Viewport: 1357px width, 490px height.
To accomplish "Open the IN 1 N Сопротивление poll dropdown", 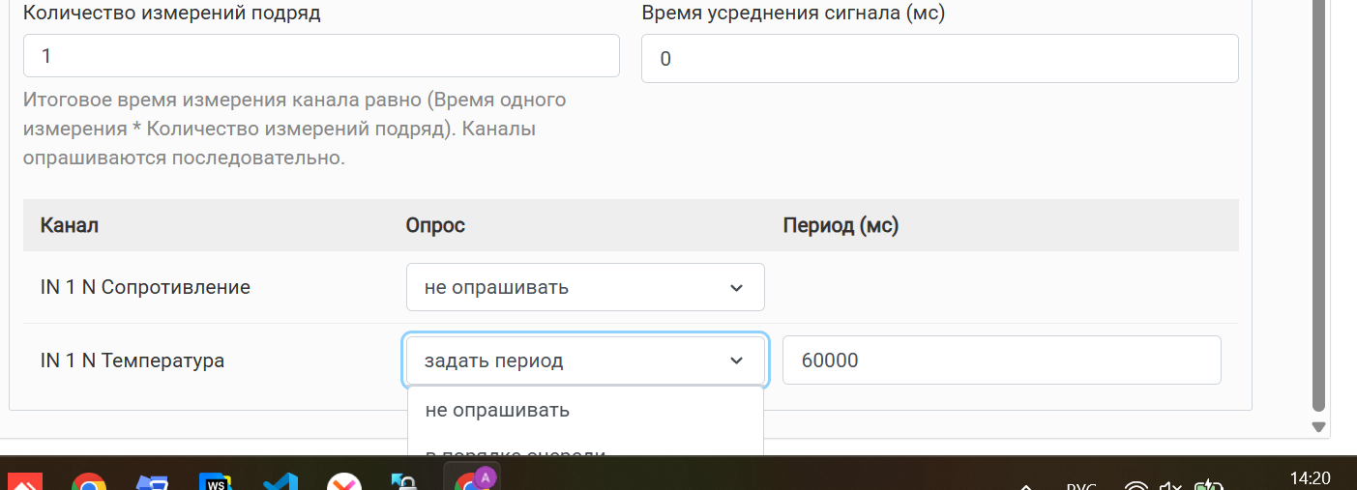I will (x=585, y=287).
